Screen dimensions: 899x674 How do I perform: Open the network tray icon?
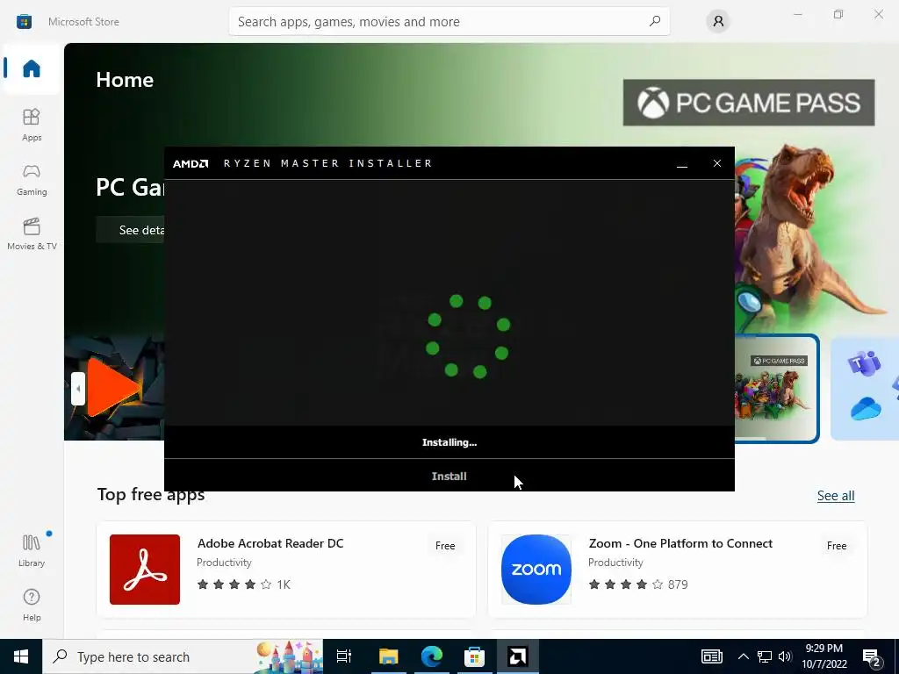(765, 656)
